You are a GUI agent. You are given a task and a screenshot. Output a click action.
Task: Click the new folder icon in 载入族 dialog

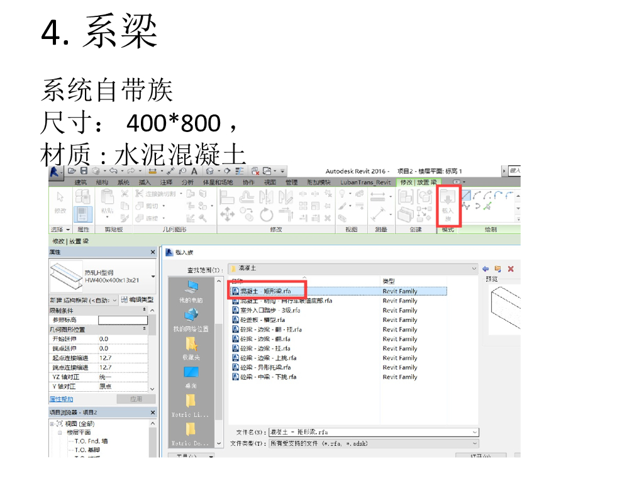[x=498, y=269]
